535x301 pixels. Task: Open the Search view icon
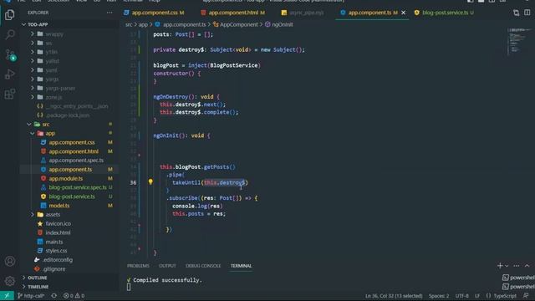(10, 34)
